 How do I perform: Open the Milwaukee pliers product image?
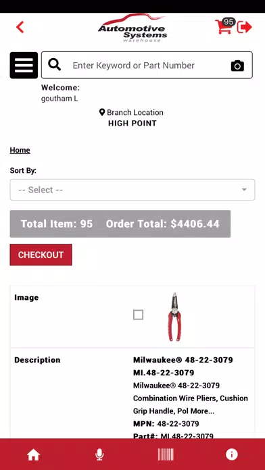click(x=174, y=317)
